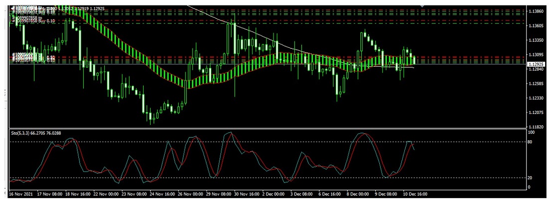Viewport: 549px width, 202px height.
Task: Click the stochastic 100 level scale label
Action: (x=532, y=132)
